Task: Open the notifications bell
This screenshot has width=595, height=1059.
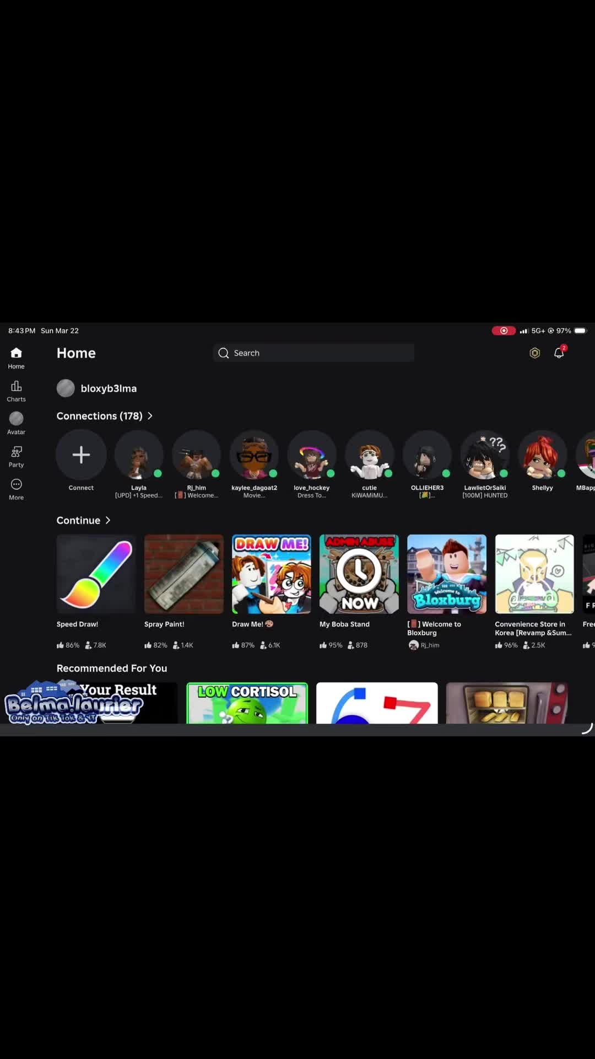Action: tap(559, 352)
